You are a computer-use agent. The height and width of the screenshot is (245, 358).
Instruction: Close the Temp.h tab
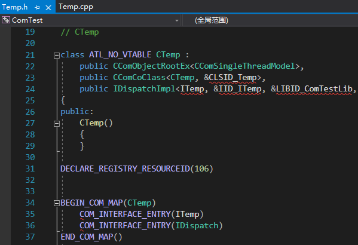48,8
